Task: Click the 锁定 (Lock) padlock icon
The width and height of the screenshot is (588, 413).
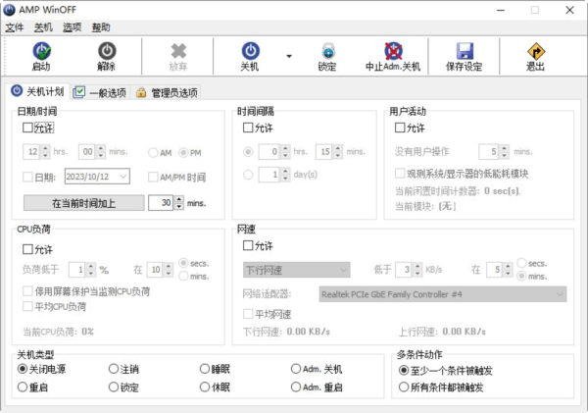Action: [x=326, y=51]
